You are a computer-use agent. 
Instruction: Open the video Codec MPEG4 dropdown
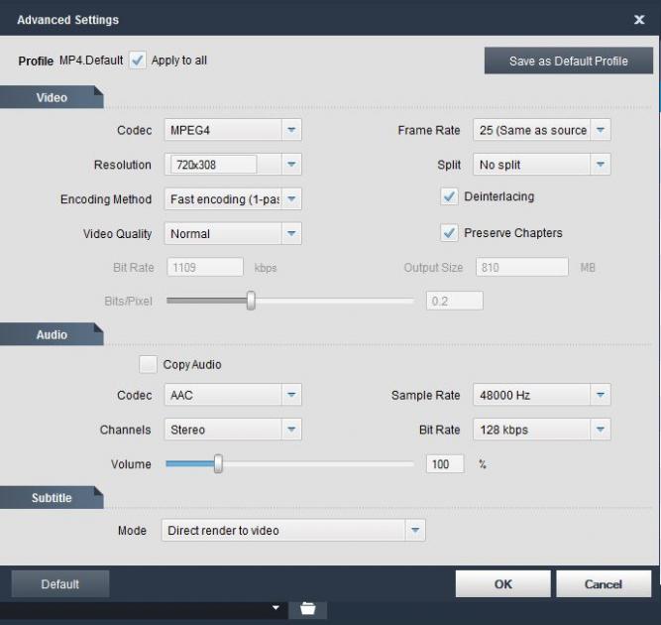290,130
